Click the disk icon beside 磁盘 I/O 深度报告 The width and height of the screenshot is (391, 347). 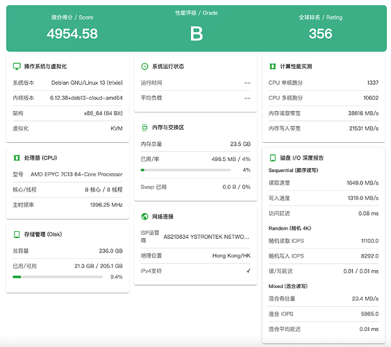[273, 158]
